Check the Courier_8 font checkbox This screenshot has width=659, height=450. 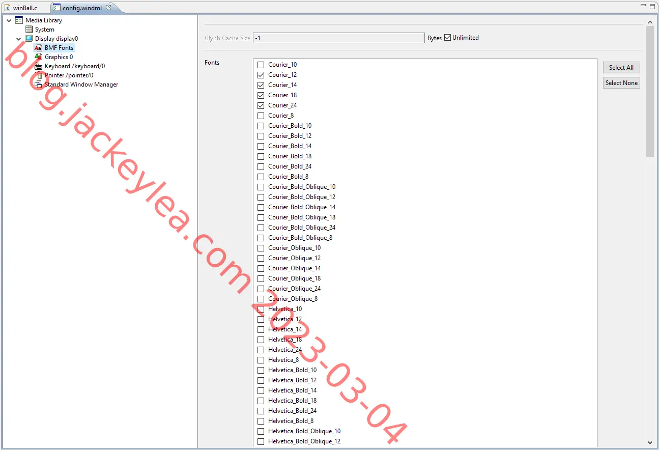click(261, 116)
